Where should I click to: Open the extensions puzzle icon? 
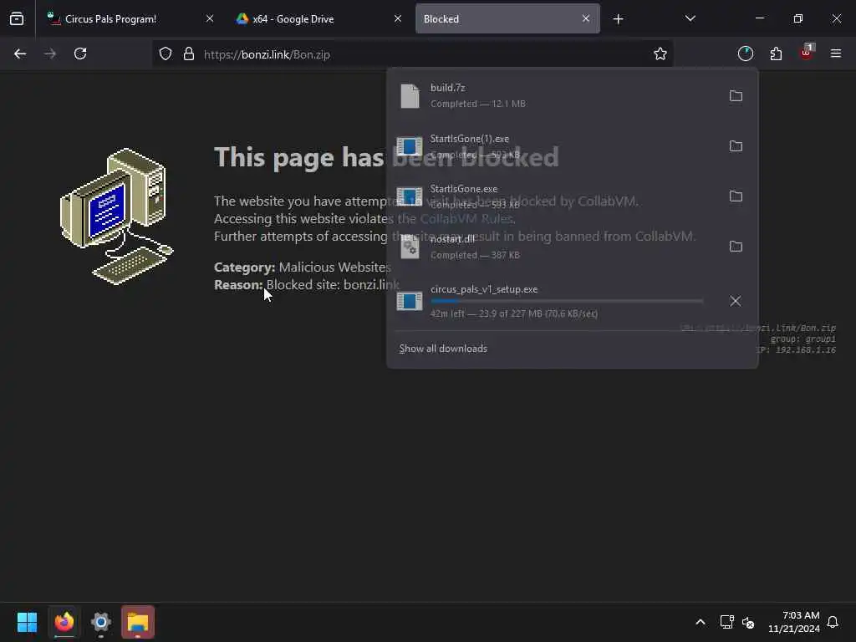[x=776, y=54]
